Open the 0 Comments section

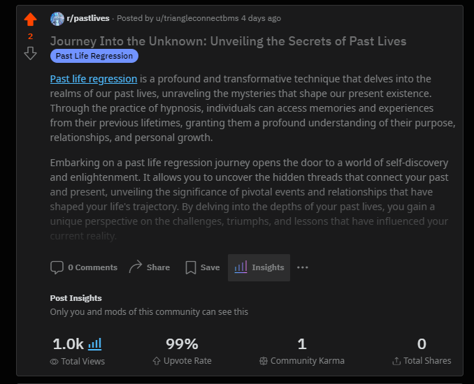[x=92, y=267]
